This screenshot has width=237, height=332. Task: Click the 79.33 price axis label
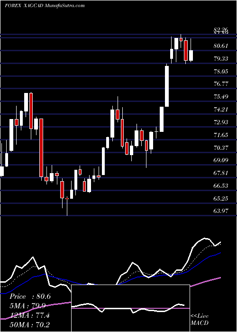pyautogui.click(x=221, y=59)
